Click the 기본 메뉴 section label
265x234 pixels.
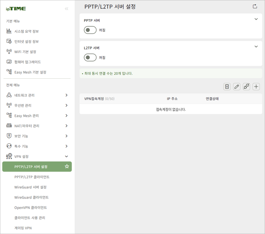[x=13, y=21]
